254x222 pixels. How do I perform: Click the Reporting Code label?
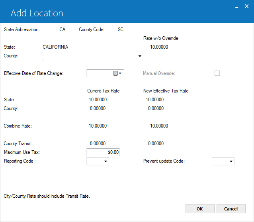19,161
